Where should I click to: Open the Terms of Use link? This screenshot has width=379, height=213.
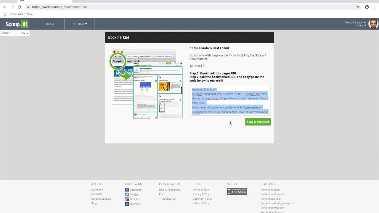(201, 190)
